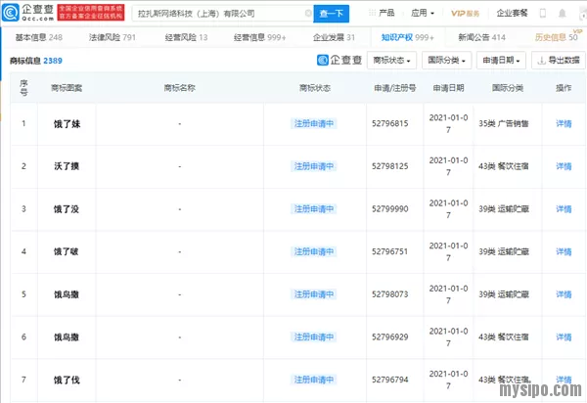Click 注册申请中 status tag for 沃了摸

(x=313, y=166)
